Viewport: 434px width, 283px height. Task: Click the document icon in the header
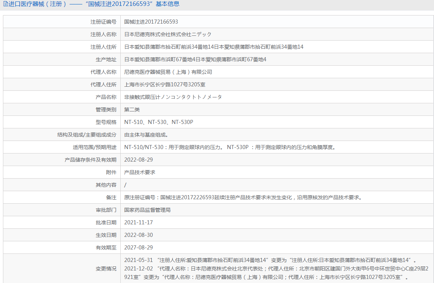[x=6, y=4]
